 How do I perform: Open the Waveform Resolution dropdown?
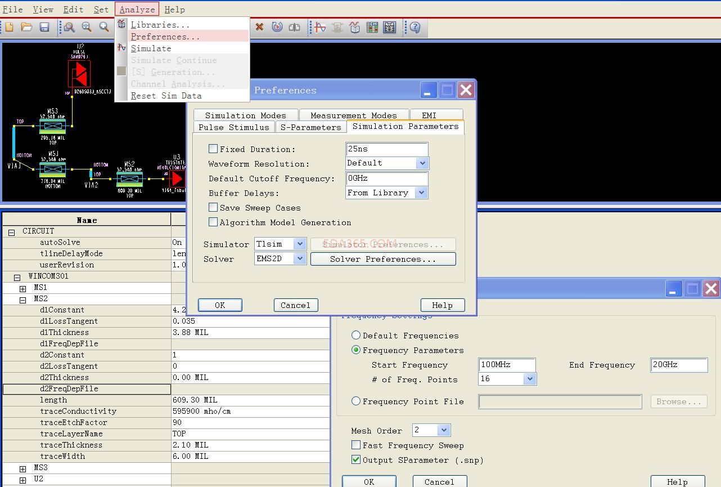[x=422, y=163]
